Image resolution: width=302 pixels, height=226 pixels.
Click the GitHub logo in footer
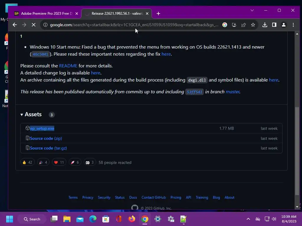134,207
